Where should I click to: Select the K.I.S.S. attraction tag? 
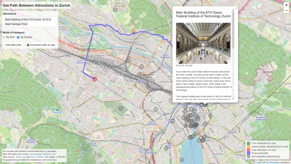pos(47,20)
